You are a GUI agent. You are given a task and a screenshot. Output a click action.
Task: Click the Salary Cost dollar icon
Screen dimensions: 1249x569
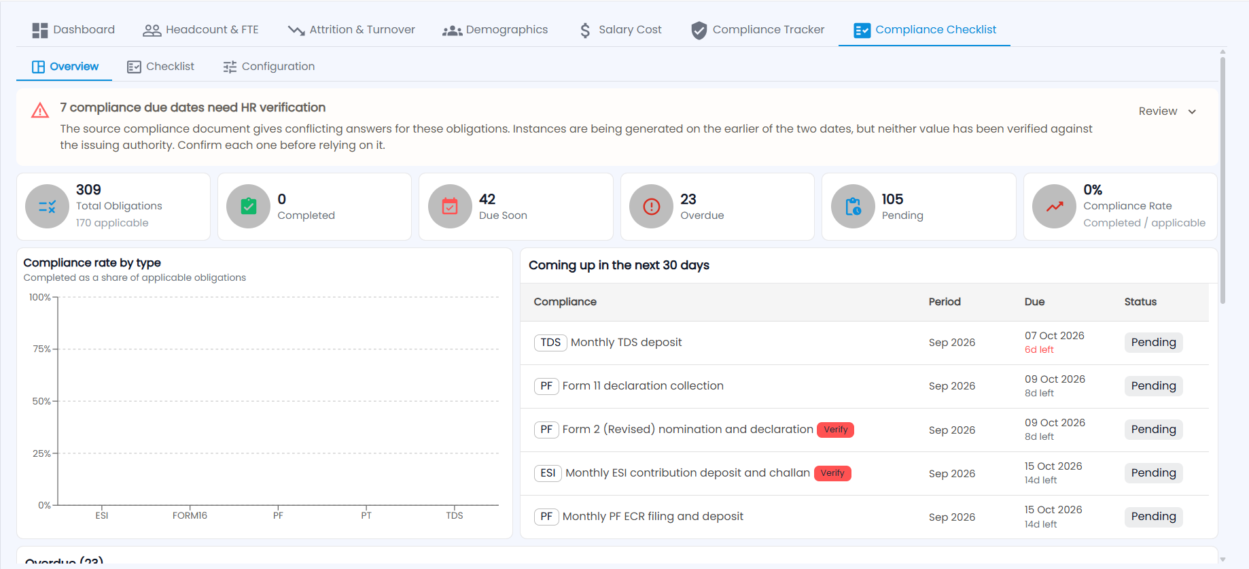[585, 30]
